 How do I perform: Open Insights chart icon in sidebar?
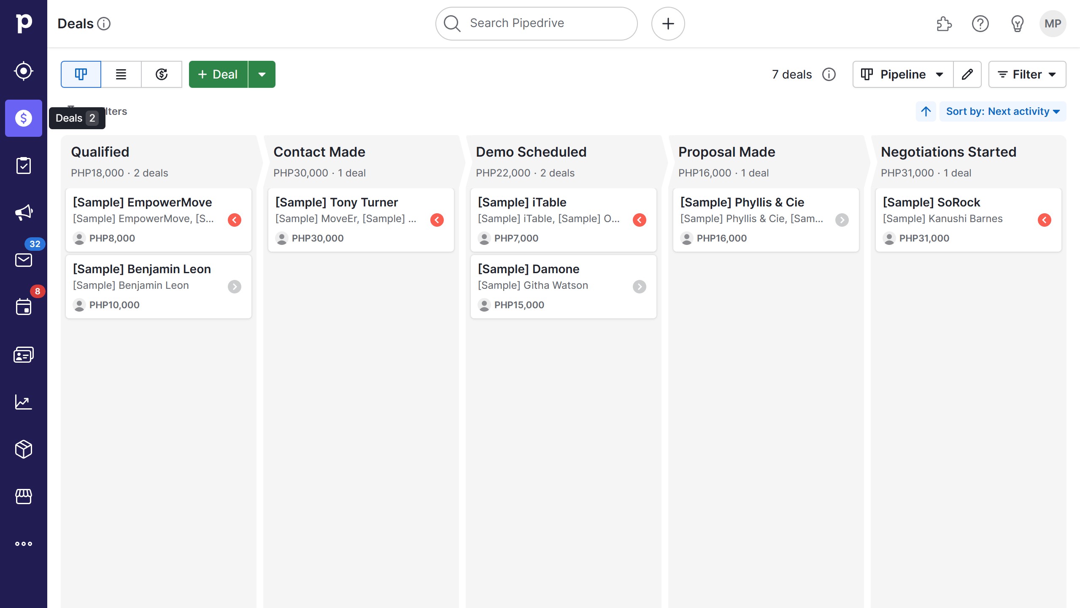coord(24,402)
